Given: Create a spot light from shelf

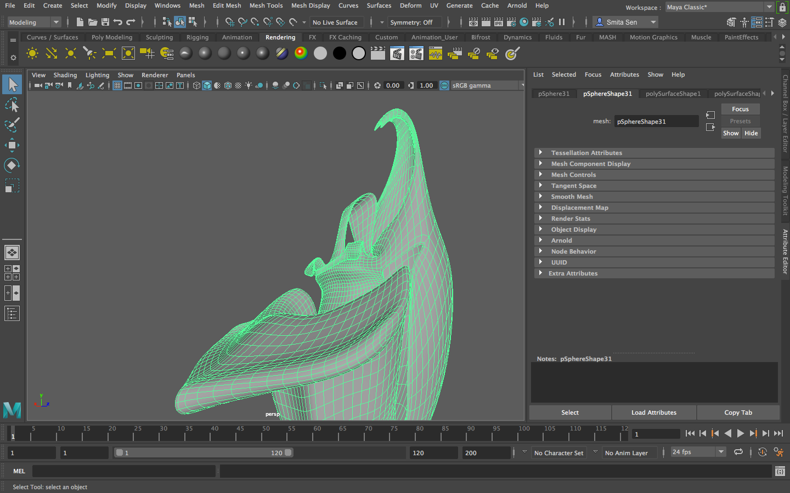Looking at the screenshot, I should 89,54.
